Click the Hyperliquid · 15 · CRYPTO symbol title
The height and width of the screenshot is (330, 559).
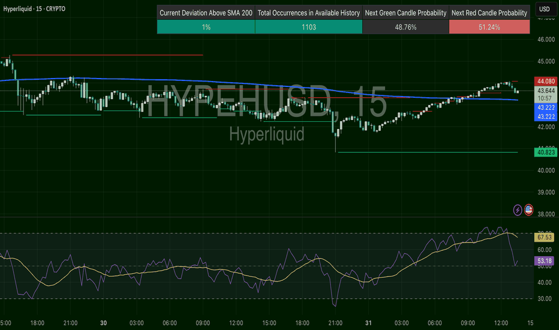tap(34, 9)
